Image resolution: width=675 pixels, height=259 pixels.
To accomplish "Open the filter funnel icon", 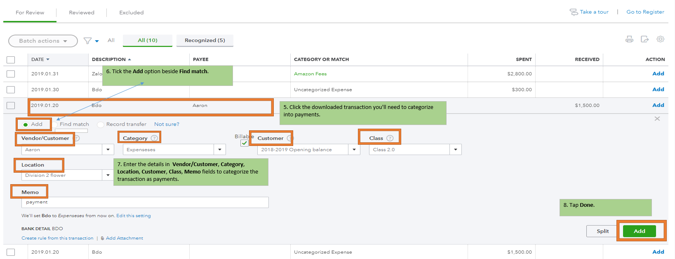I will pyautogui.click(x=87, y=41).
